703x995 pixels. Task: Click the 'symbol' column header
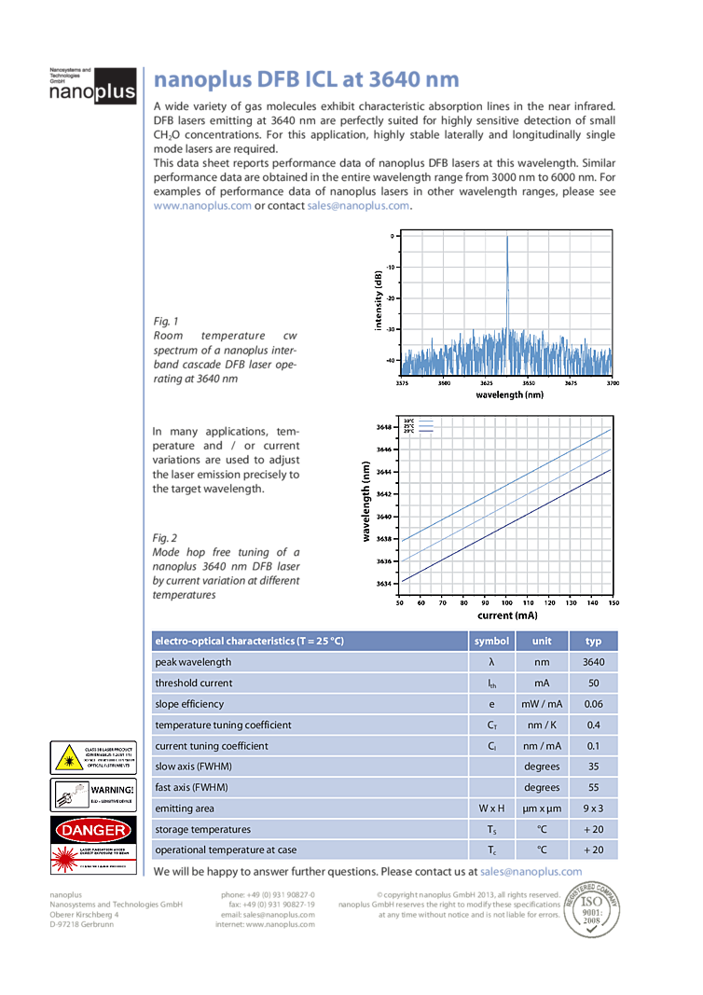click(491, 641)
